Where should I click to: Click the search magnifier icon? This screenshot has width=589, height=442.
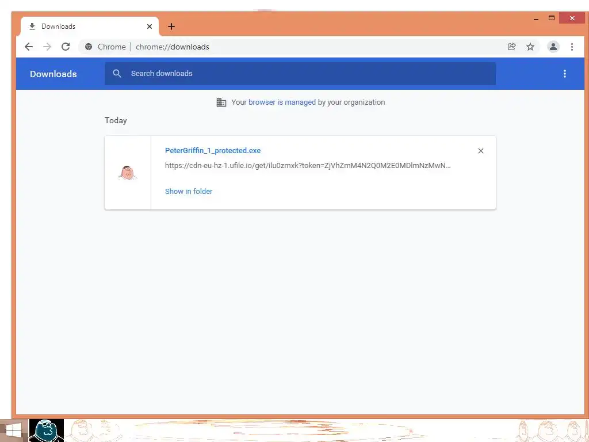[117, 73]
